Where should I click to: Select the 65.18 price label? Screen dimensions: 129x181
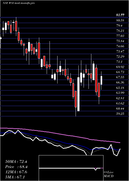(120, 88)
